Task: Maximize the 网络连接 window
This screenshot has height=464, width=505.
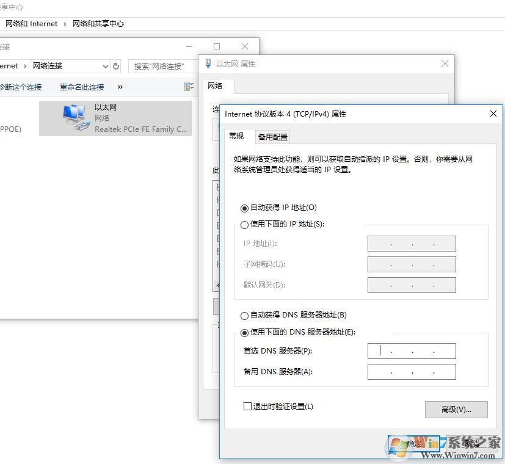Action: (x=217, y=46)
